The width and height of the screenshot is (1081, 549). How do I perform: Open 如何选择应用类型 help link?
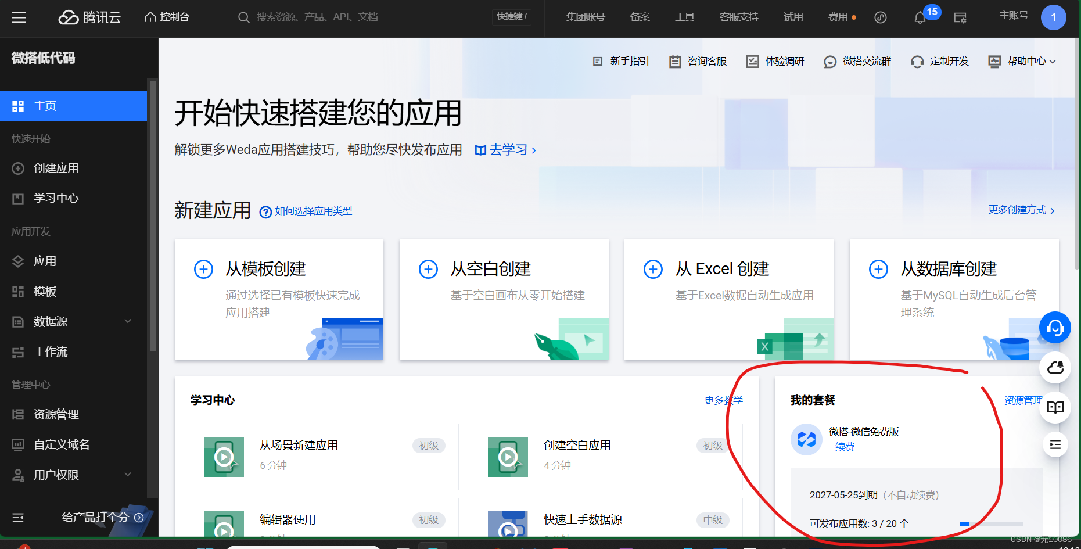point(306,211)
